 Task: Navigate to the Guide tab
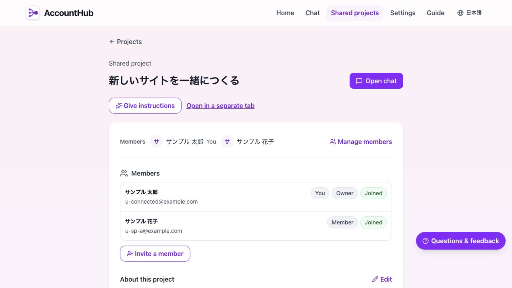(x=436, y=13)
